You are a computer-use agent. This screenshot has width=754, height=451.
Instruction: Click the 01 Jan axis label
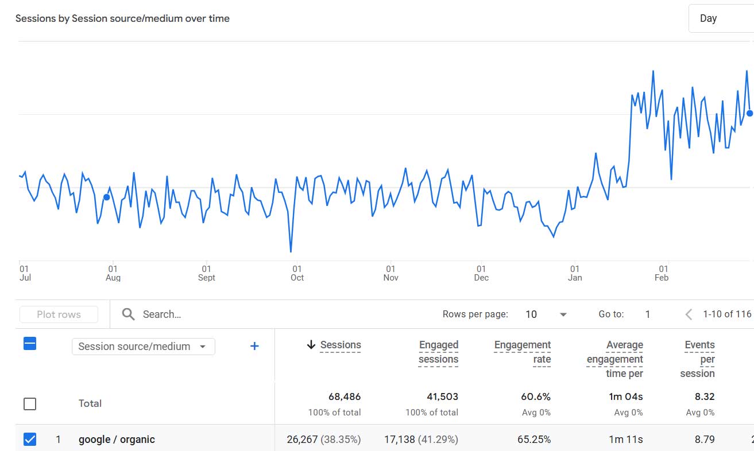click(575, 273)
